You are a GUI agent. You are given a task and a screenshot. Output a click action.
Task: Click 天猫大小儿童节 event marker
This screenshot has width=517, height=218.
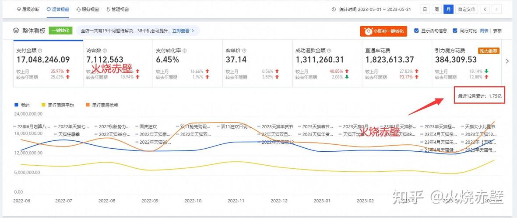[x=478, y=126]
